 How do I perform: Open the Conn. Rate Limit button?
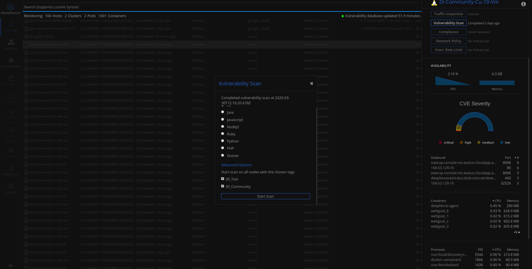coord(449,50)
